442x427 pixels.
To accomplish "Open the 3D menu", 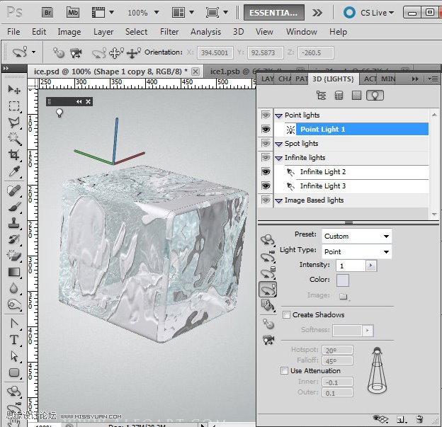I will 238,32.
